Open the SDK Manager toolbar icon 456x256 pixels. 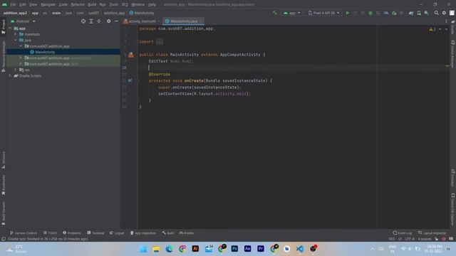click(x=426, y=13)
